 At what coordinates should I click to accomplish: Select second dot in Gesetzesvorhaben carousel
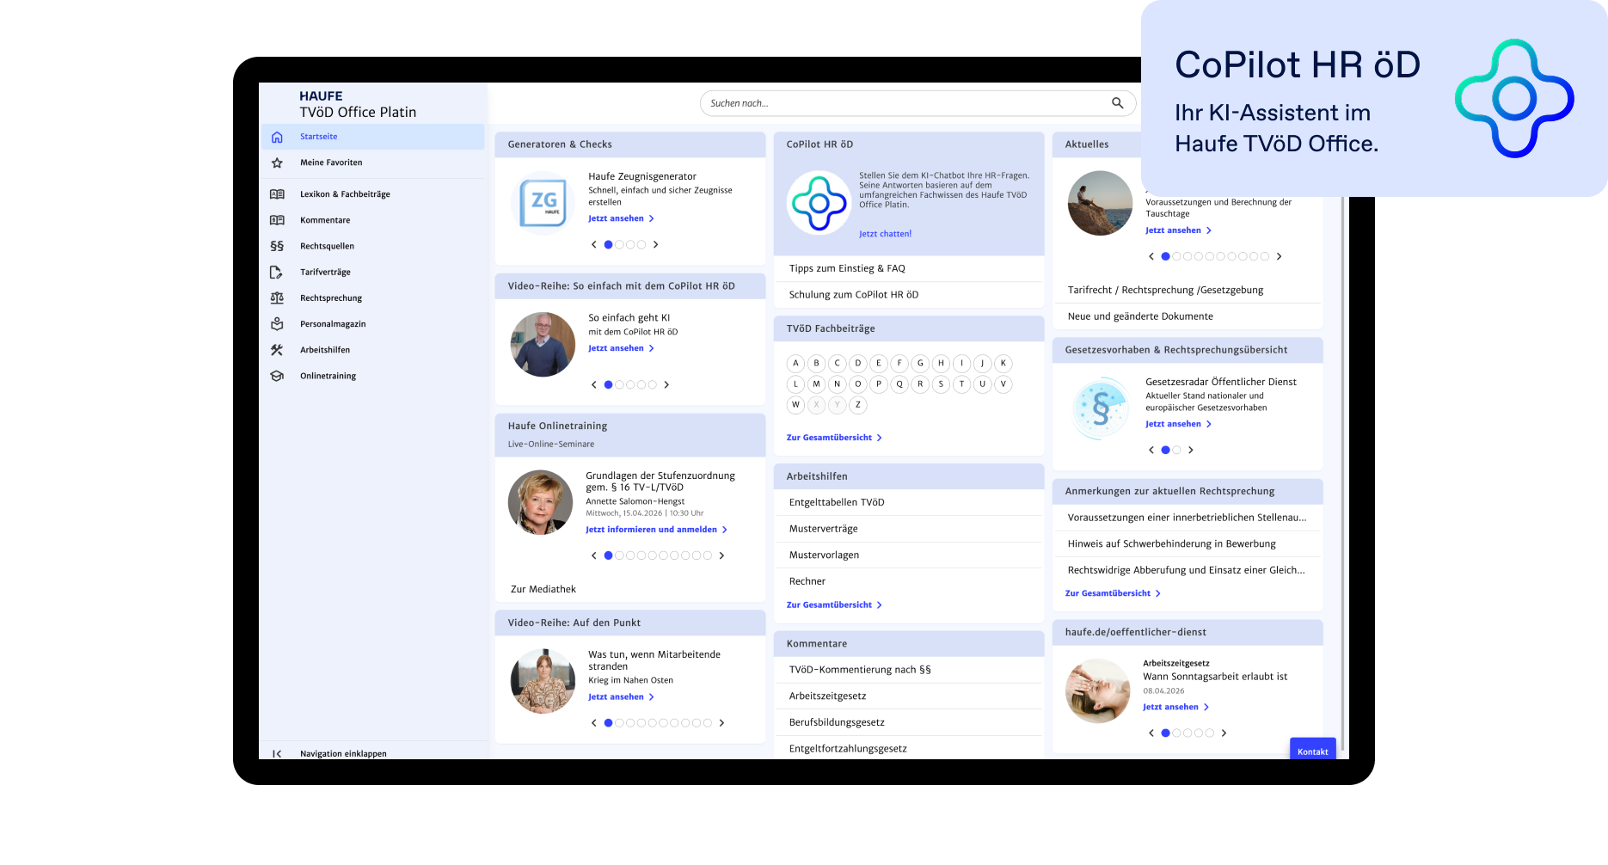1176,450
